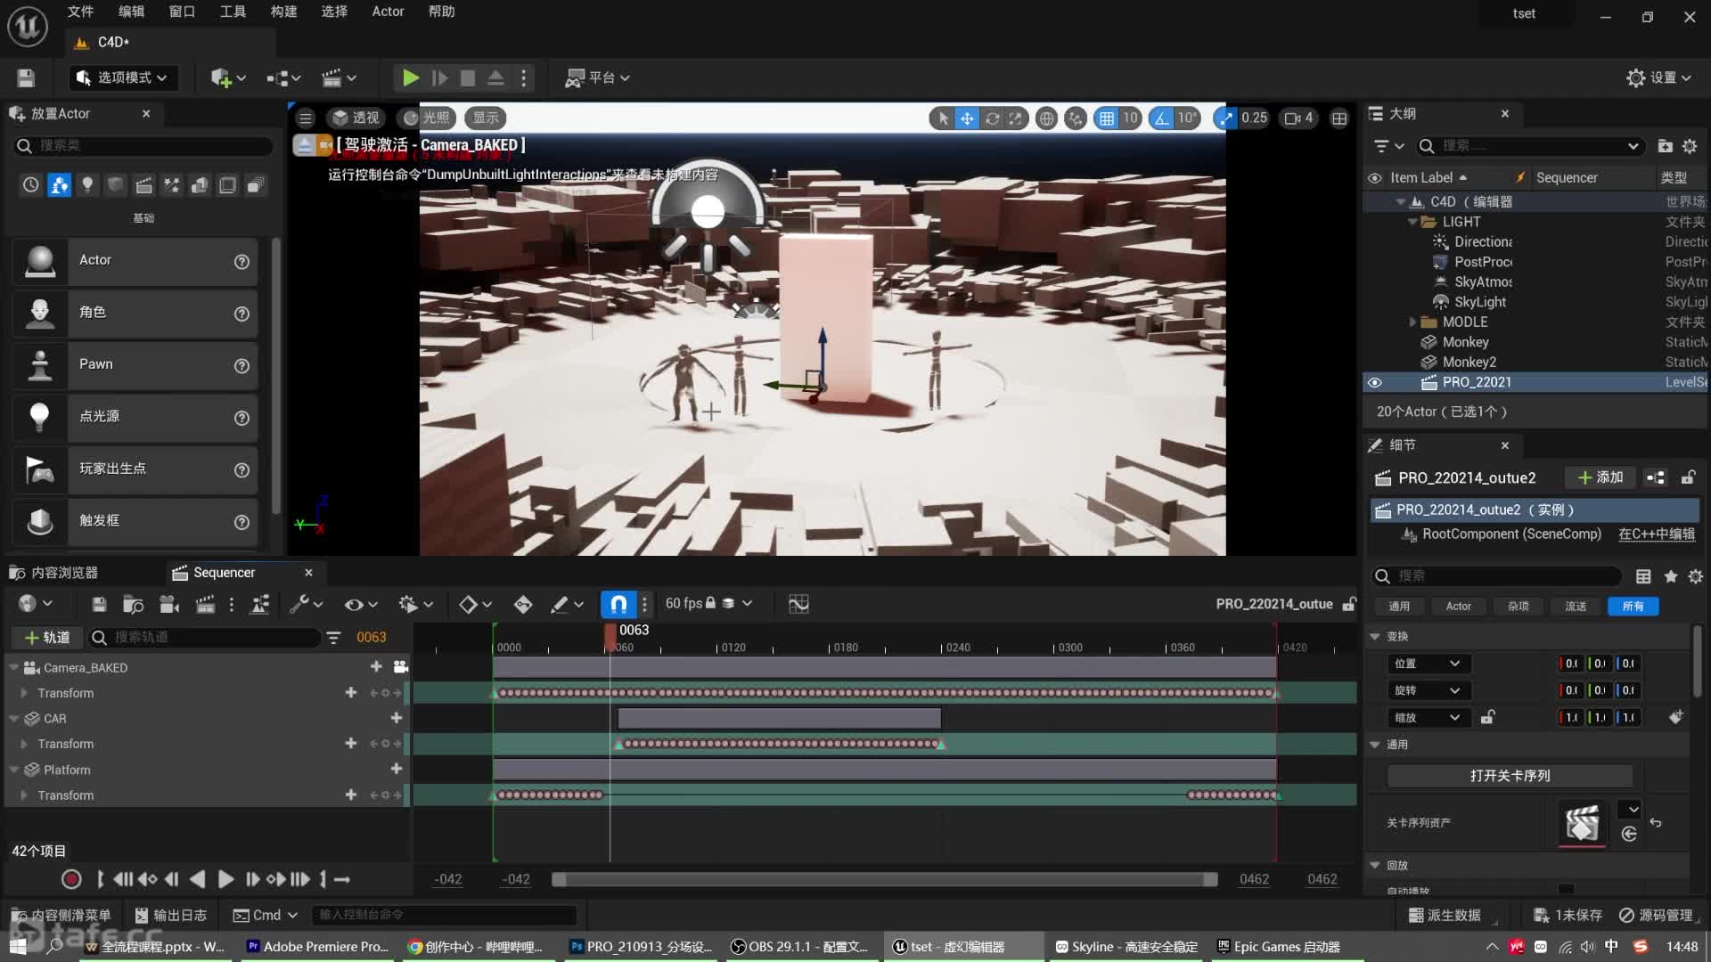Open the cinematics clapperboard toolbar menu
This screenshot has height=962, width=1711.
pyautogui.click(x=339, y=78)
